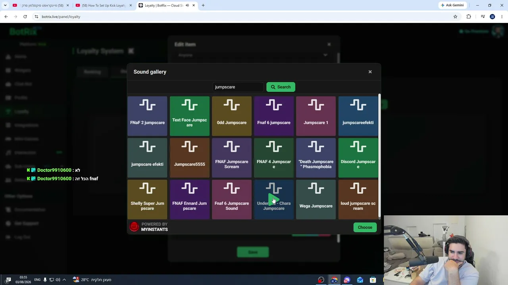Select the blue "jumpscareefekti" one-word tile
508x285 pixels.
[x=358, y=116]
